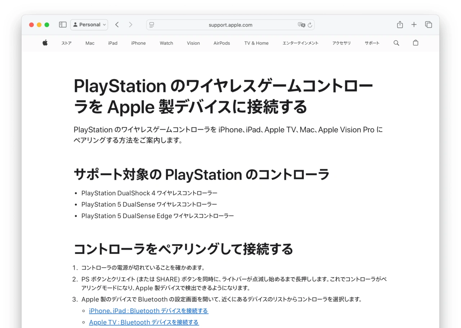Select the iPhone navigation item
Viewport: 461px width, 328px height.
coord(138,43)
